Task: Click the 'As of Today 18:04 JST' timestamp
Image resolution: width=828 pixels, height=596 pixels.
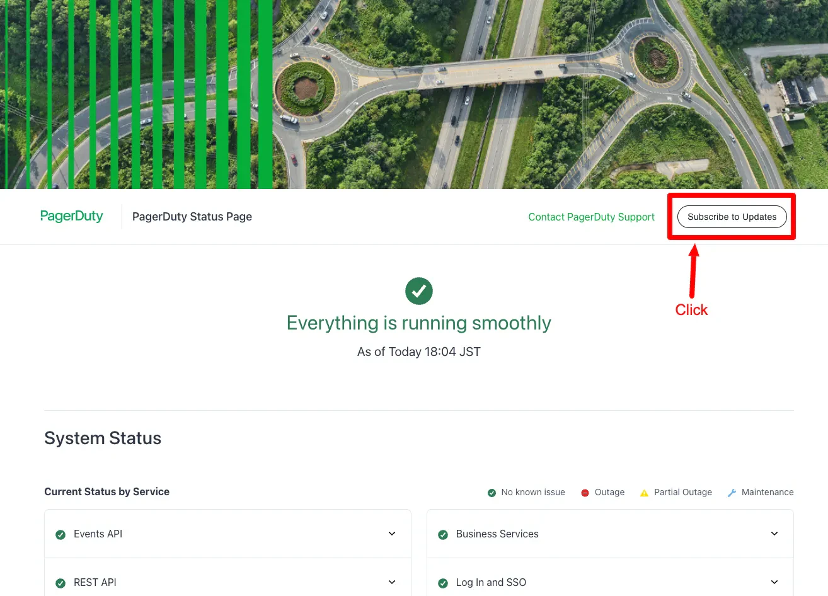Action: [419, 352]
